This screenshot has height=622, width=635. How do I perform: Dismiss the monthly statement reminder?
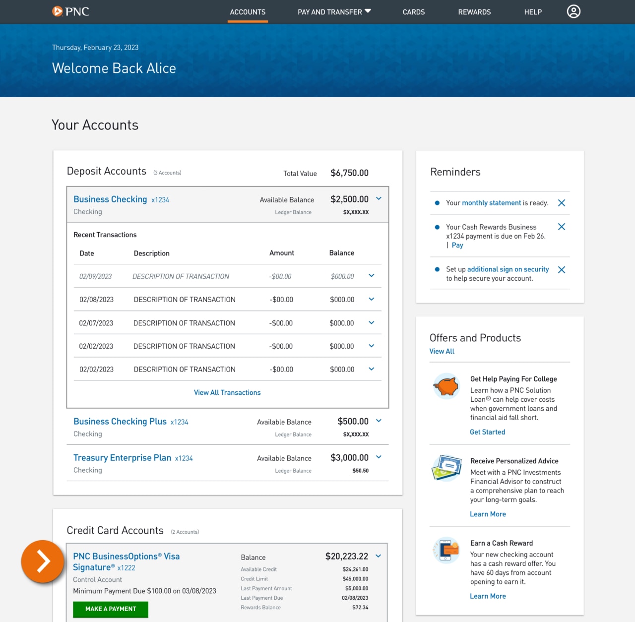click(561, 203)
